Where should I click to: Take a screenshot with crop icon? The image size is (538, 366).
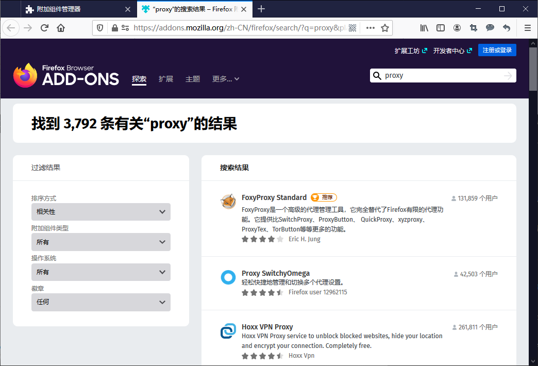click(474, 28)
